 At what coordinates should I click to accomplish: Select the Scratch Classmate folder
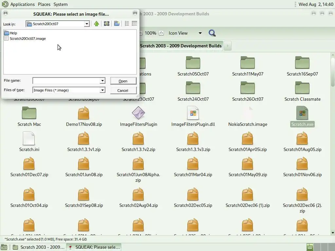(x=302, y=92)
